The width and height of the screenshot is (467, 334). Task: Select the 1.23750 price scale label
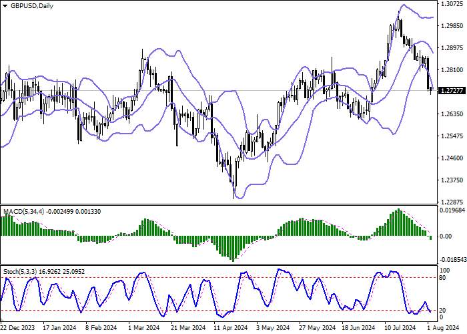(452, 180)
